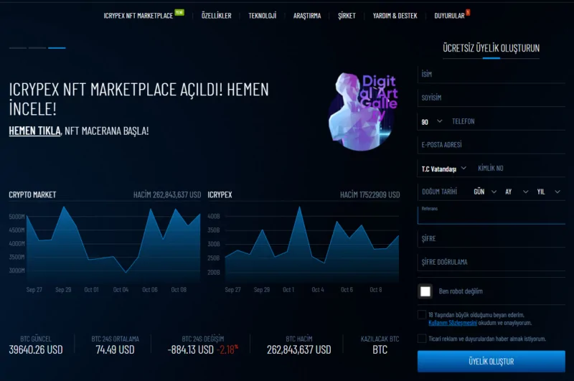Screen dimensions: 574x381
Task: Select the second carousel slide indicator
Action: (37, 48)
